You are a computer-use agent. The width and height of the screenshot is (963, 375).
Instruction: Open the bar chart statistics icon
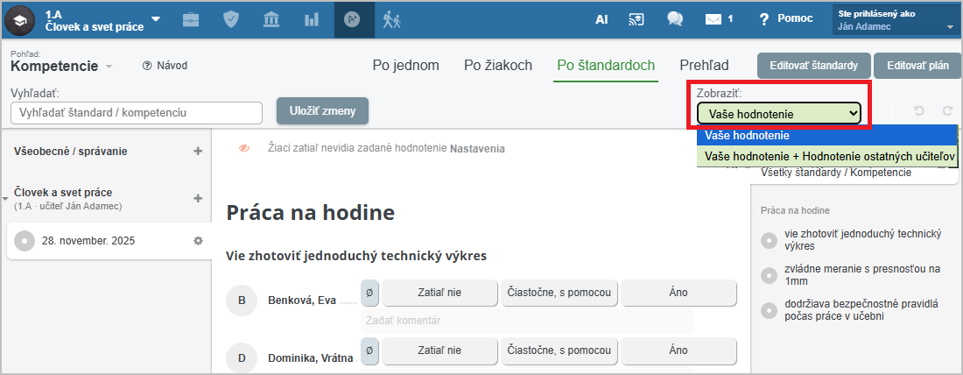pos(312,19)
